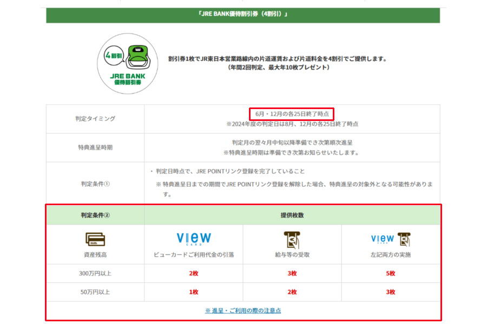The height and width of the screenshot is (324, 487).
Task: Click the 5枚 cell
Action: [390, 273]
